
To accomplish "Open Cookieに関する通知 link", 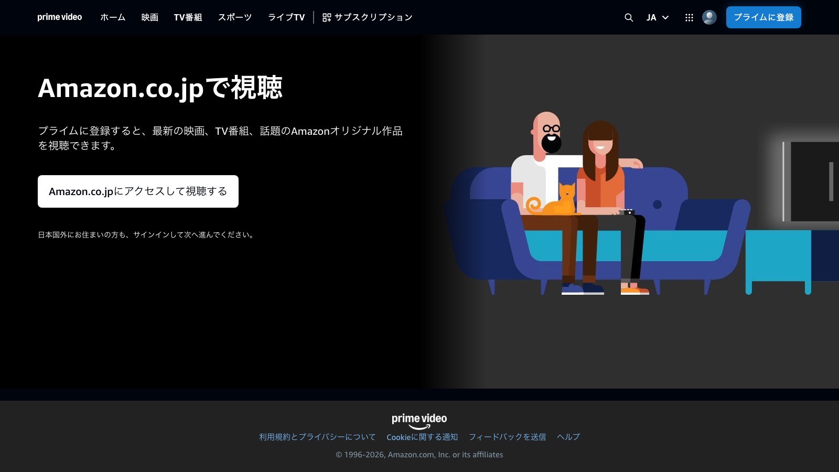I will 422,437.
